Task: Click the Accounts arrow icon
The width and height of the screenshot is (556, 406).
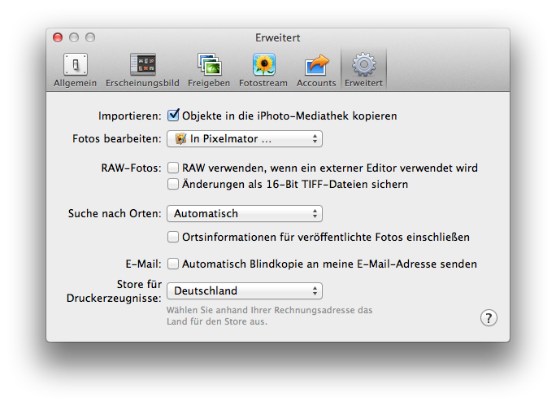Action: pos(316,68)
